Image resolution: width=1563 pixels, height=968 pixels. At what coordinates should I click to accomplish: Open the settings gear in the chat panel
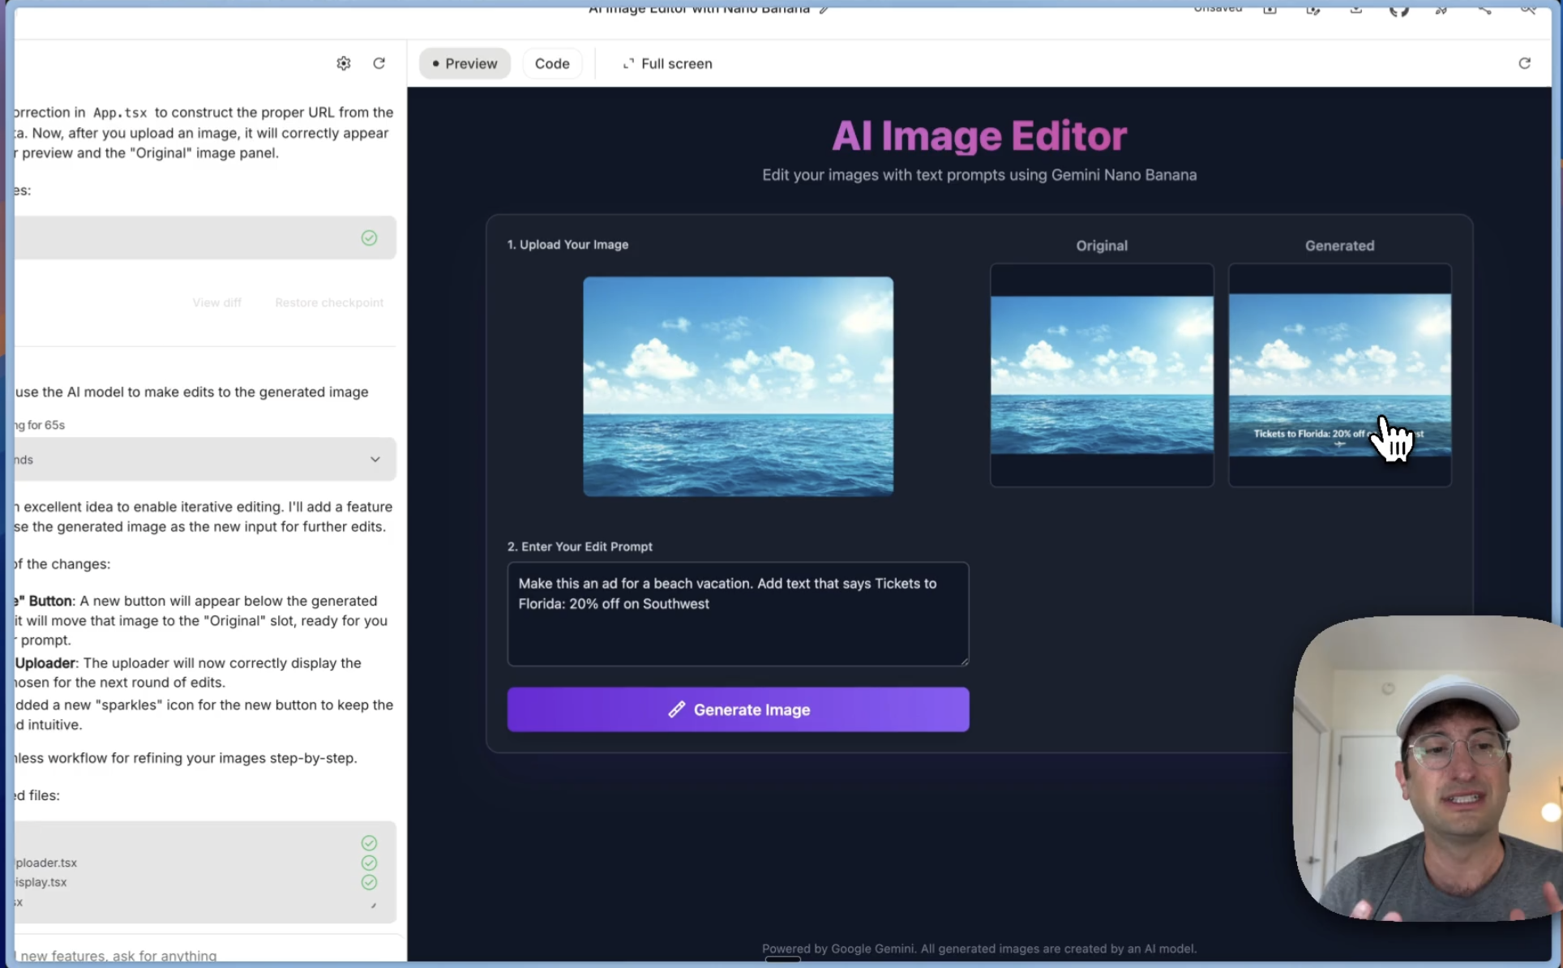tap(343, 63)
